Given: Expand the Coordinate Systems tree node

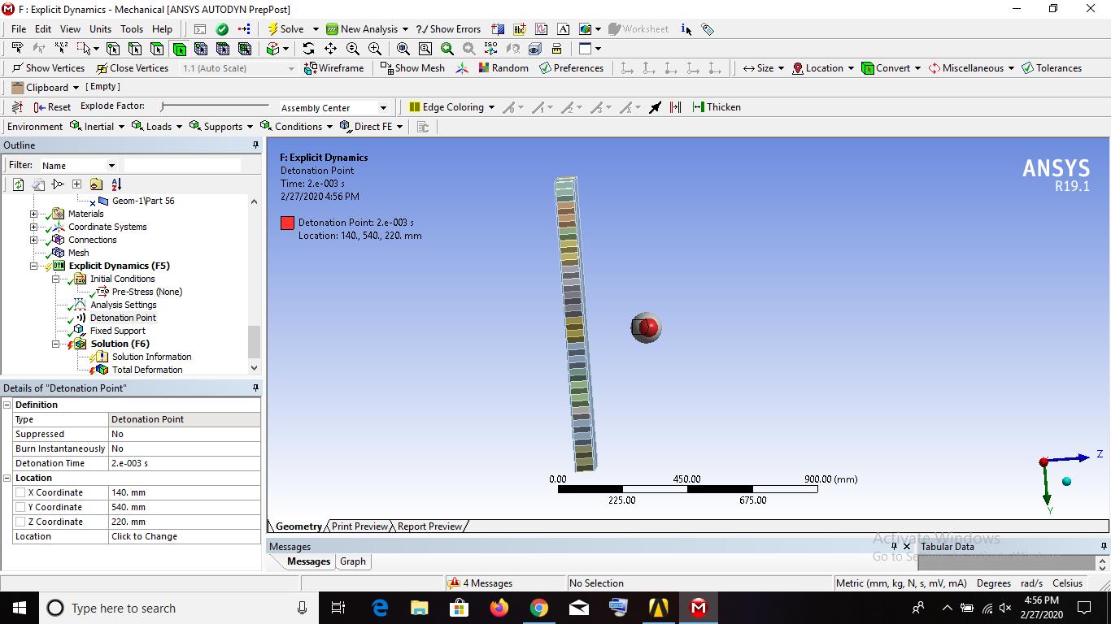Looking at the screenshot, I should (33, 227).
